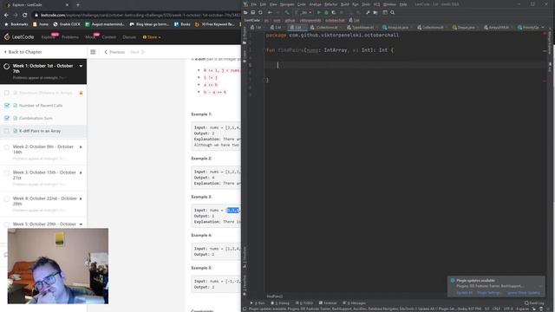Image resolution: width=555 pixels, height=312 pixels.
Task: Open the Run tool window
Action: (x=258, y=303)
